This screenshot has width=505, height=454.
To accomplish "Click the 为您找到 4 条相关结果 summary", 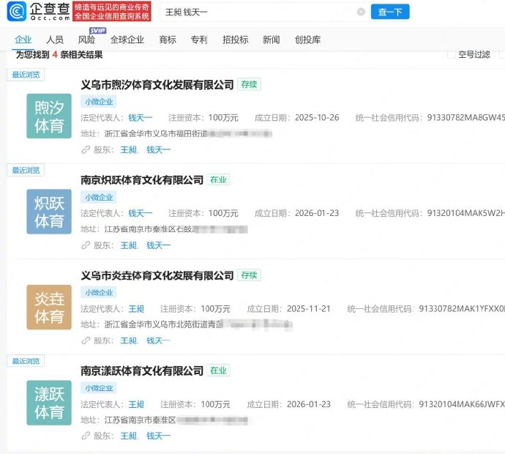I will (x=59, y=55).
